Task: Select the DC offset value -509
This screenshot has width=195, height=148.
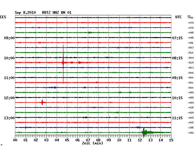Action: coord(190,58)
